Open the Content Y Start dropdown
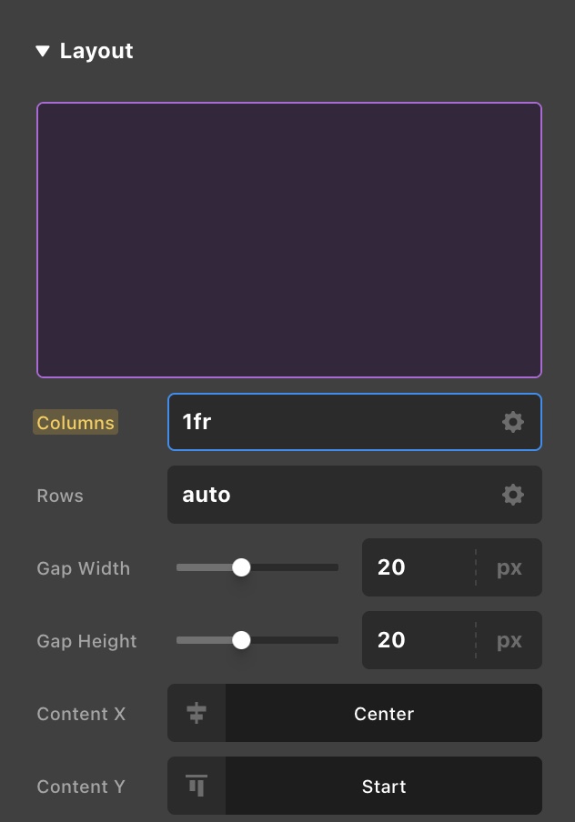The image size is (575, 822). (384, 787)
